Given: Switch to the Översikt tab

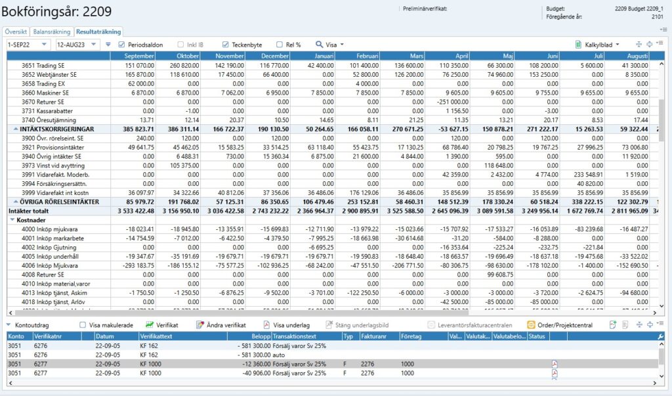Looking at the screenshot, I should click(x=16, y=31).
